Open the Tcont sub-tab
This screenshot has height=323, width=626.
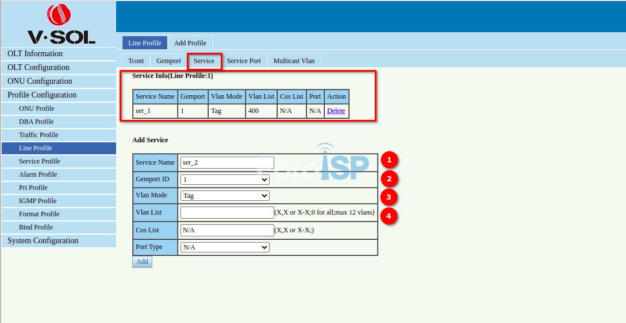[136, 61]
